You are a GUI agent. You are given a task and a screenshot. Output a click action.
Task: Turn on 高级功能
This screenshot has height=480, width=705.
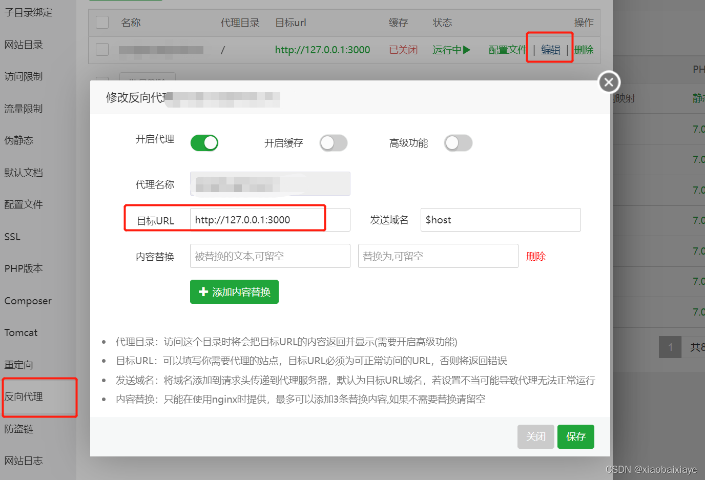[459, 143]
